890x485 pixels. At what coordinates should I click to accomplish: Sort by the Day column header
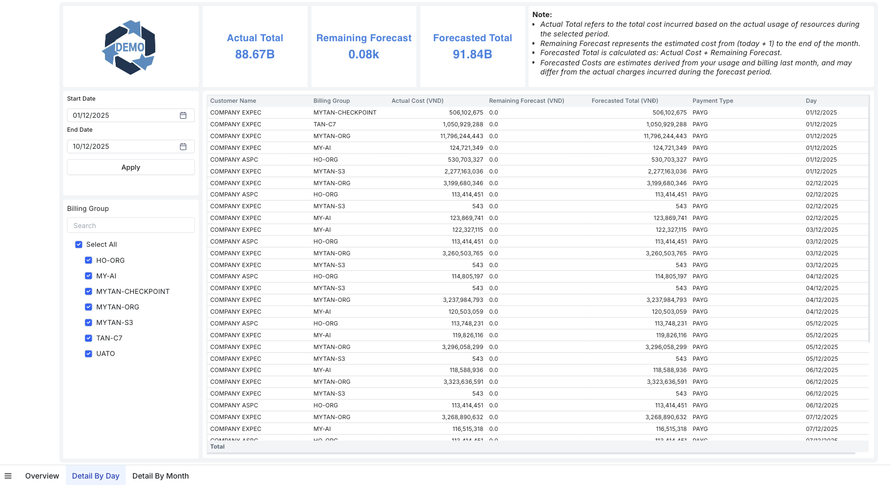pyautogui.click(x=811, y=101)
